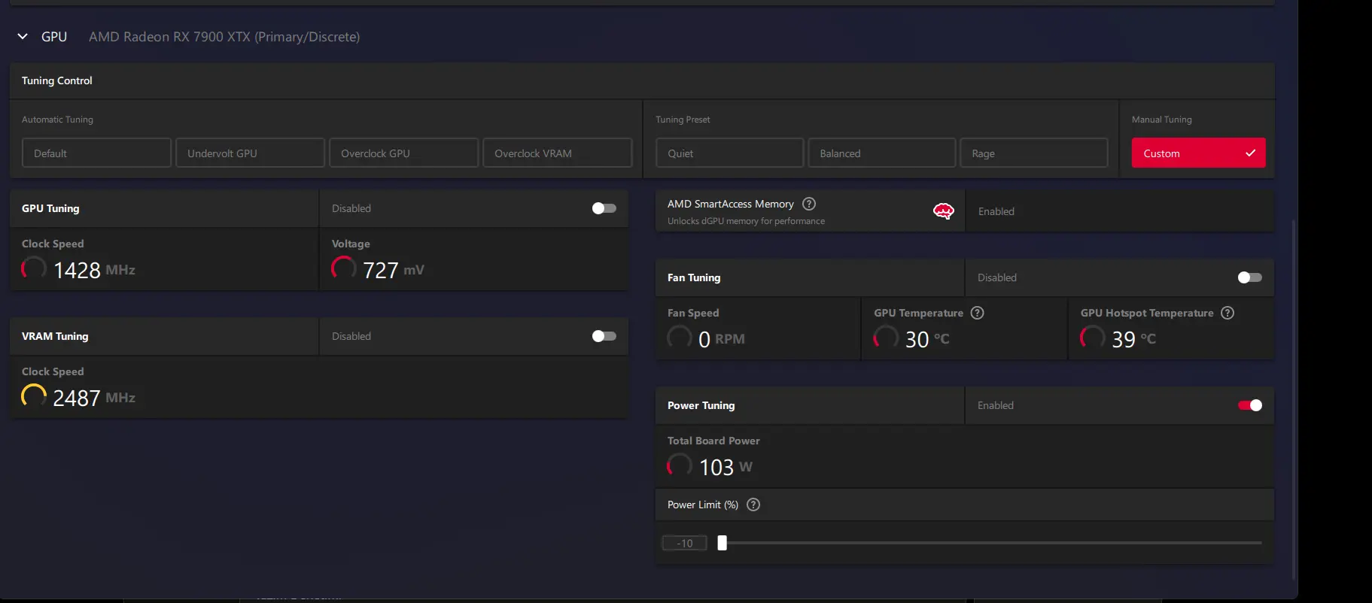
Task: Choose Undervolt GPU automatic tuning
Action: 250,153
